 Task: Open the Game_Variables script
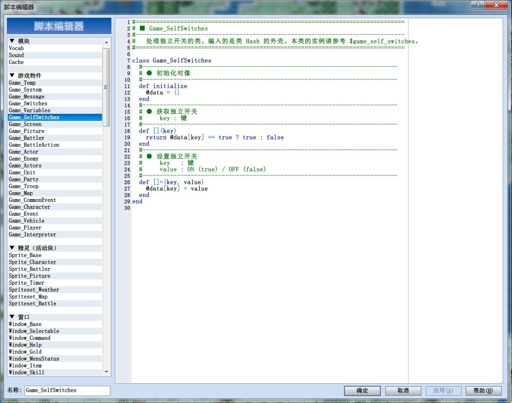55,110
